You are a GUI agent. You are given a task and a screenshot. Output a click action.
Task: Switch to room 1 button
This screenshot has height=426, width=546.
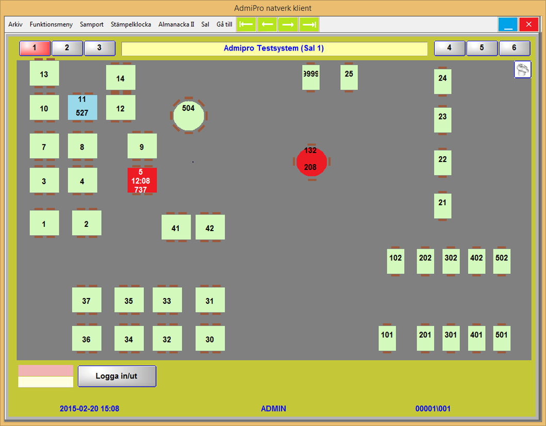[x=35, y=48]
